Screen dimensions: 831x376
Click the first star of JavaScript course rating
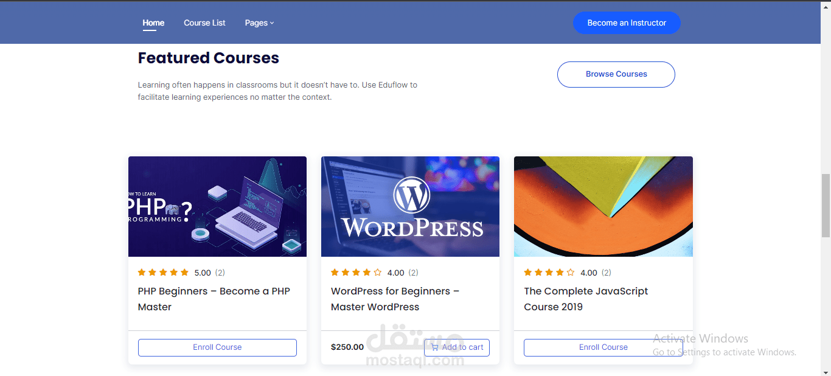pos(528,273)
